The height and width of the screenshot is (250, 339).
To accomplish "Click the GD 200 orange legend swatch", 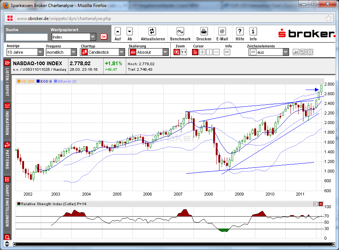I will pyautogui.click(x=19, y=81).
